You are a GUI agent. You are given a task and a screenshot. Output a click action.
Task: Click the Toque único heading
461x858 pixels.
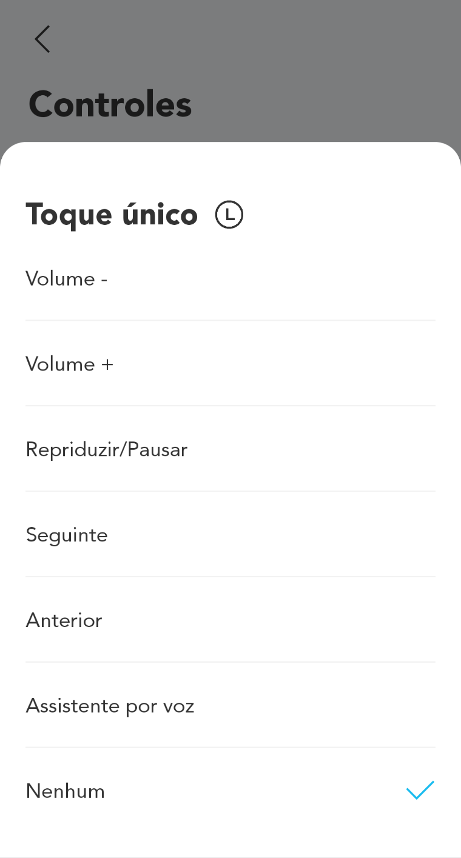pos(112,215)
